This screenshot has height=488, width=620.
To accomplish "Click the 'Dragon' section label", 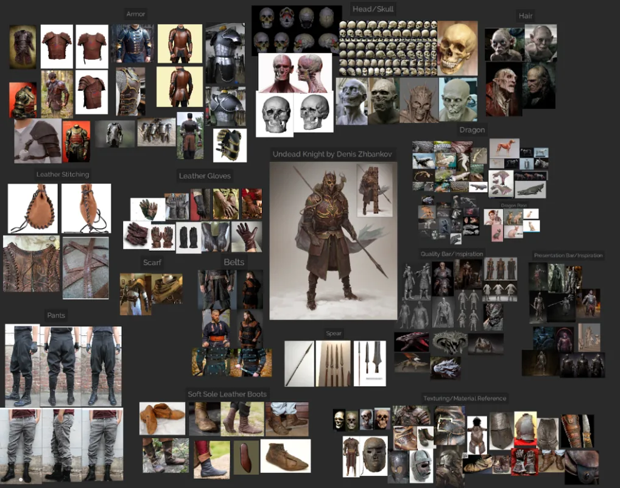I will [x=472, y=130].
